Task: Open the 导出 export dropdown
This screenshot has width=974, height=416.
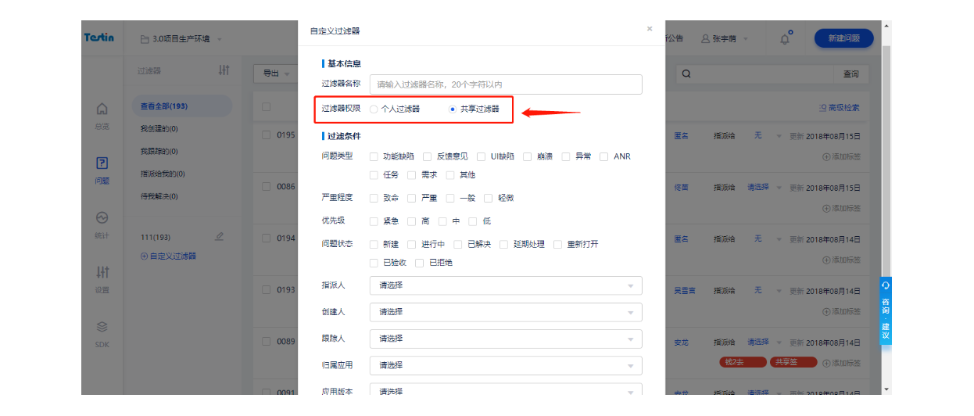Action: [276, 74]
